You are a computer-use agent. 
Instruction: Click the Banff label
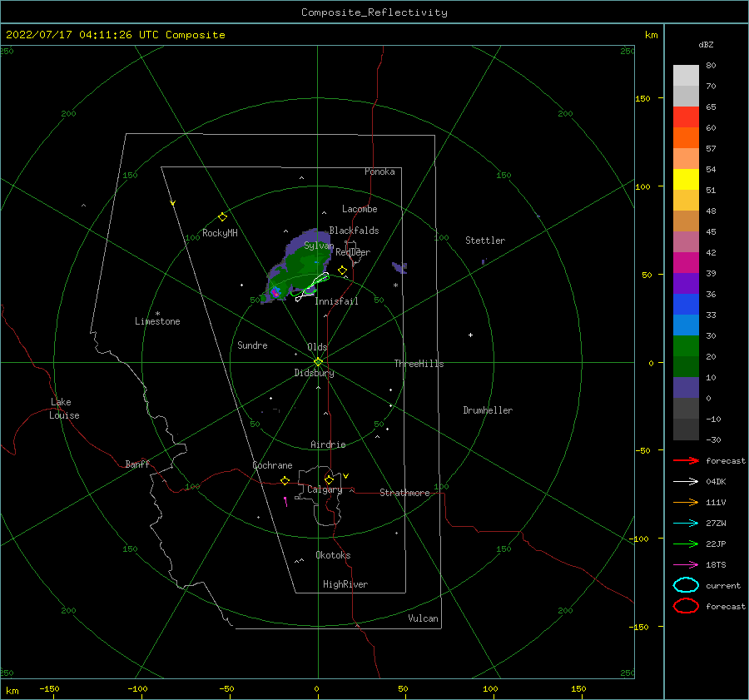coord(137,464)
